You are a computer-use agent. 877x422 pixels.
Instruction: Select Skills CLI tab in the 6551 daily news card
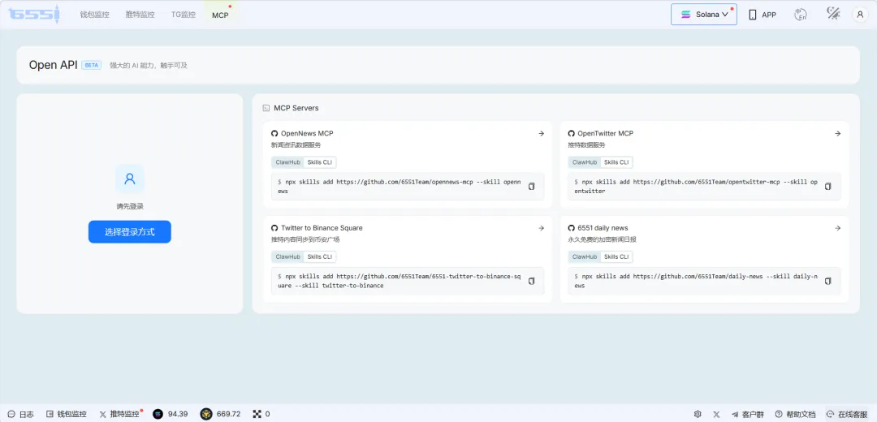(x=617, y=257)
